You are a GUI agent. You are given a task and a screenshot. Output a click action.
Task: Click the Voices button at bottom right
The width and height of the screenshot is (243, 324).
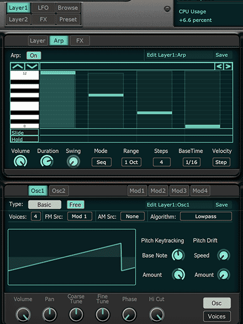point(217,316)
